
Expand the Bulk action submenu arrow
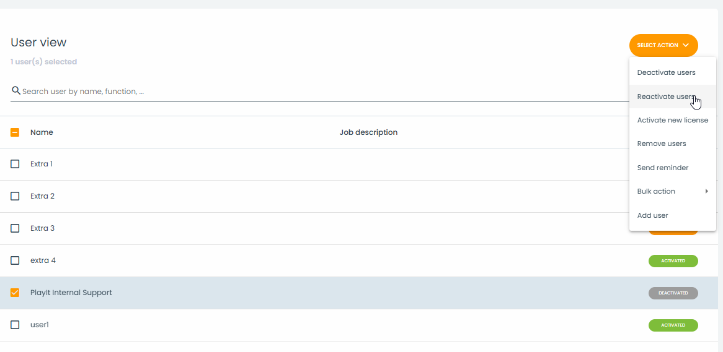click(x=706, y=191)
